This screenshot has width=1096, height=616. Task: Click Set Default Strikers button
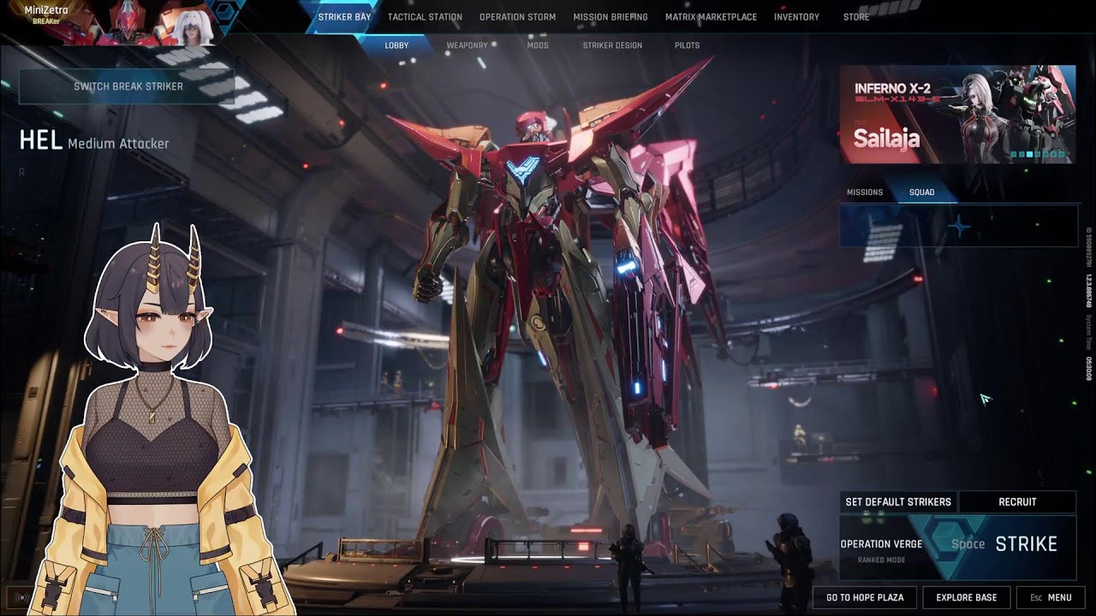click(898, 502)
